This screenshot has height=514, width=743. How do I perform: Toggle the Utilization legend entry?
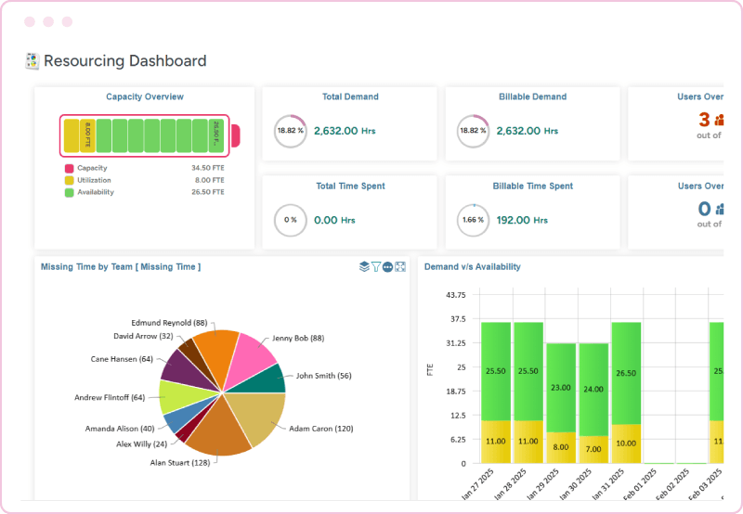(93, 180)
